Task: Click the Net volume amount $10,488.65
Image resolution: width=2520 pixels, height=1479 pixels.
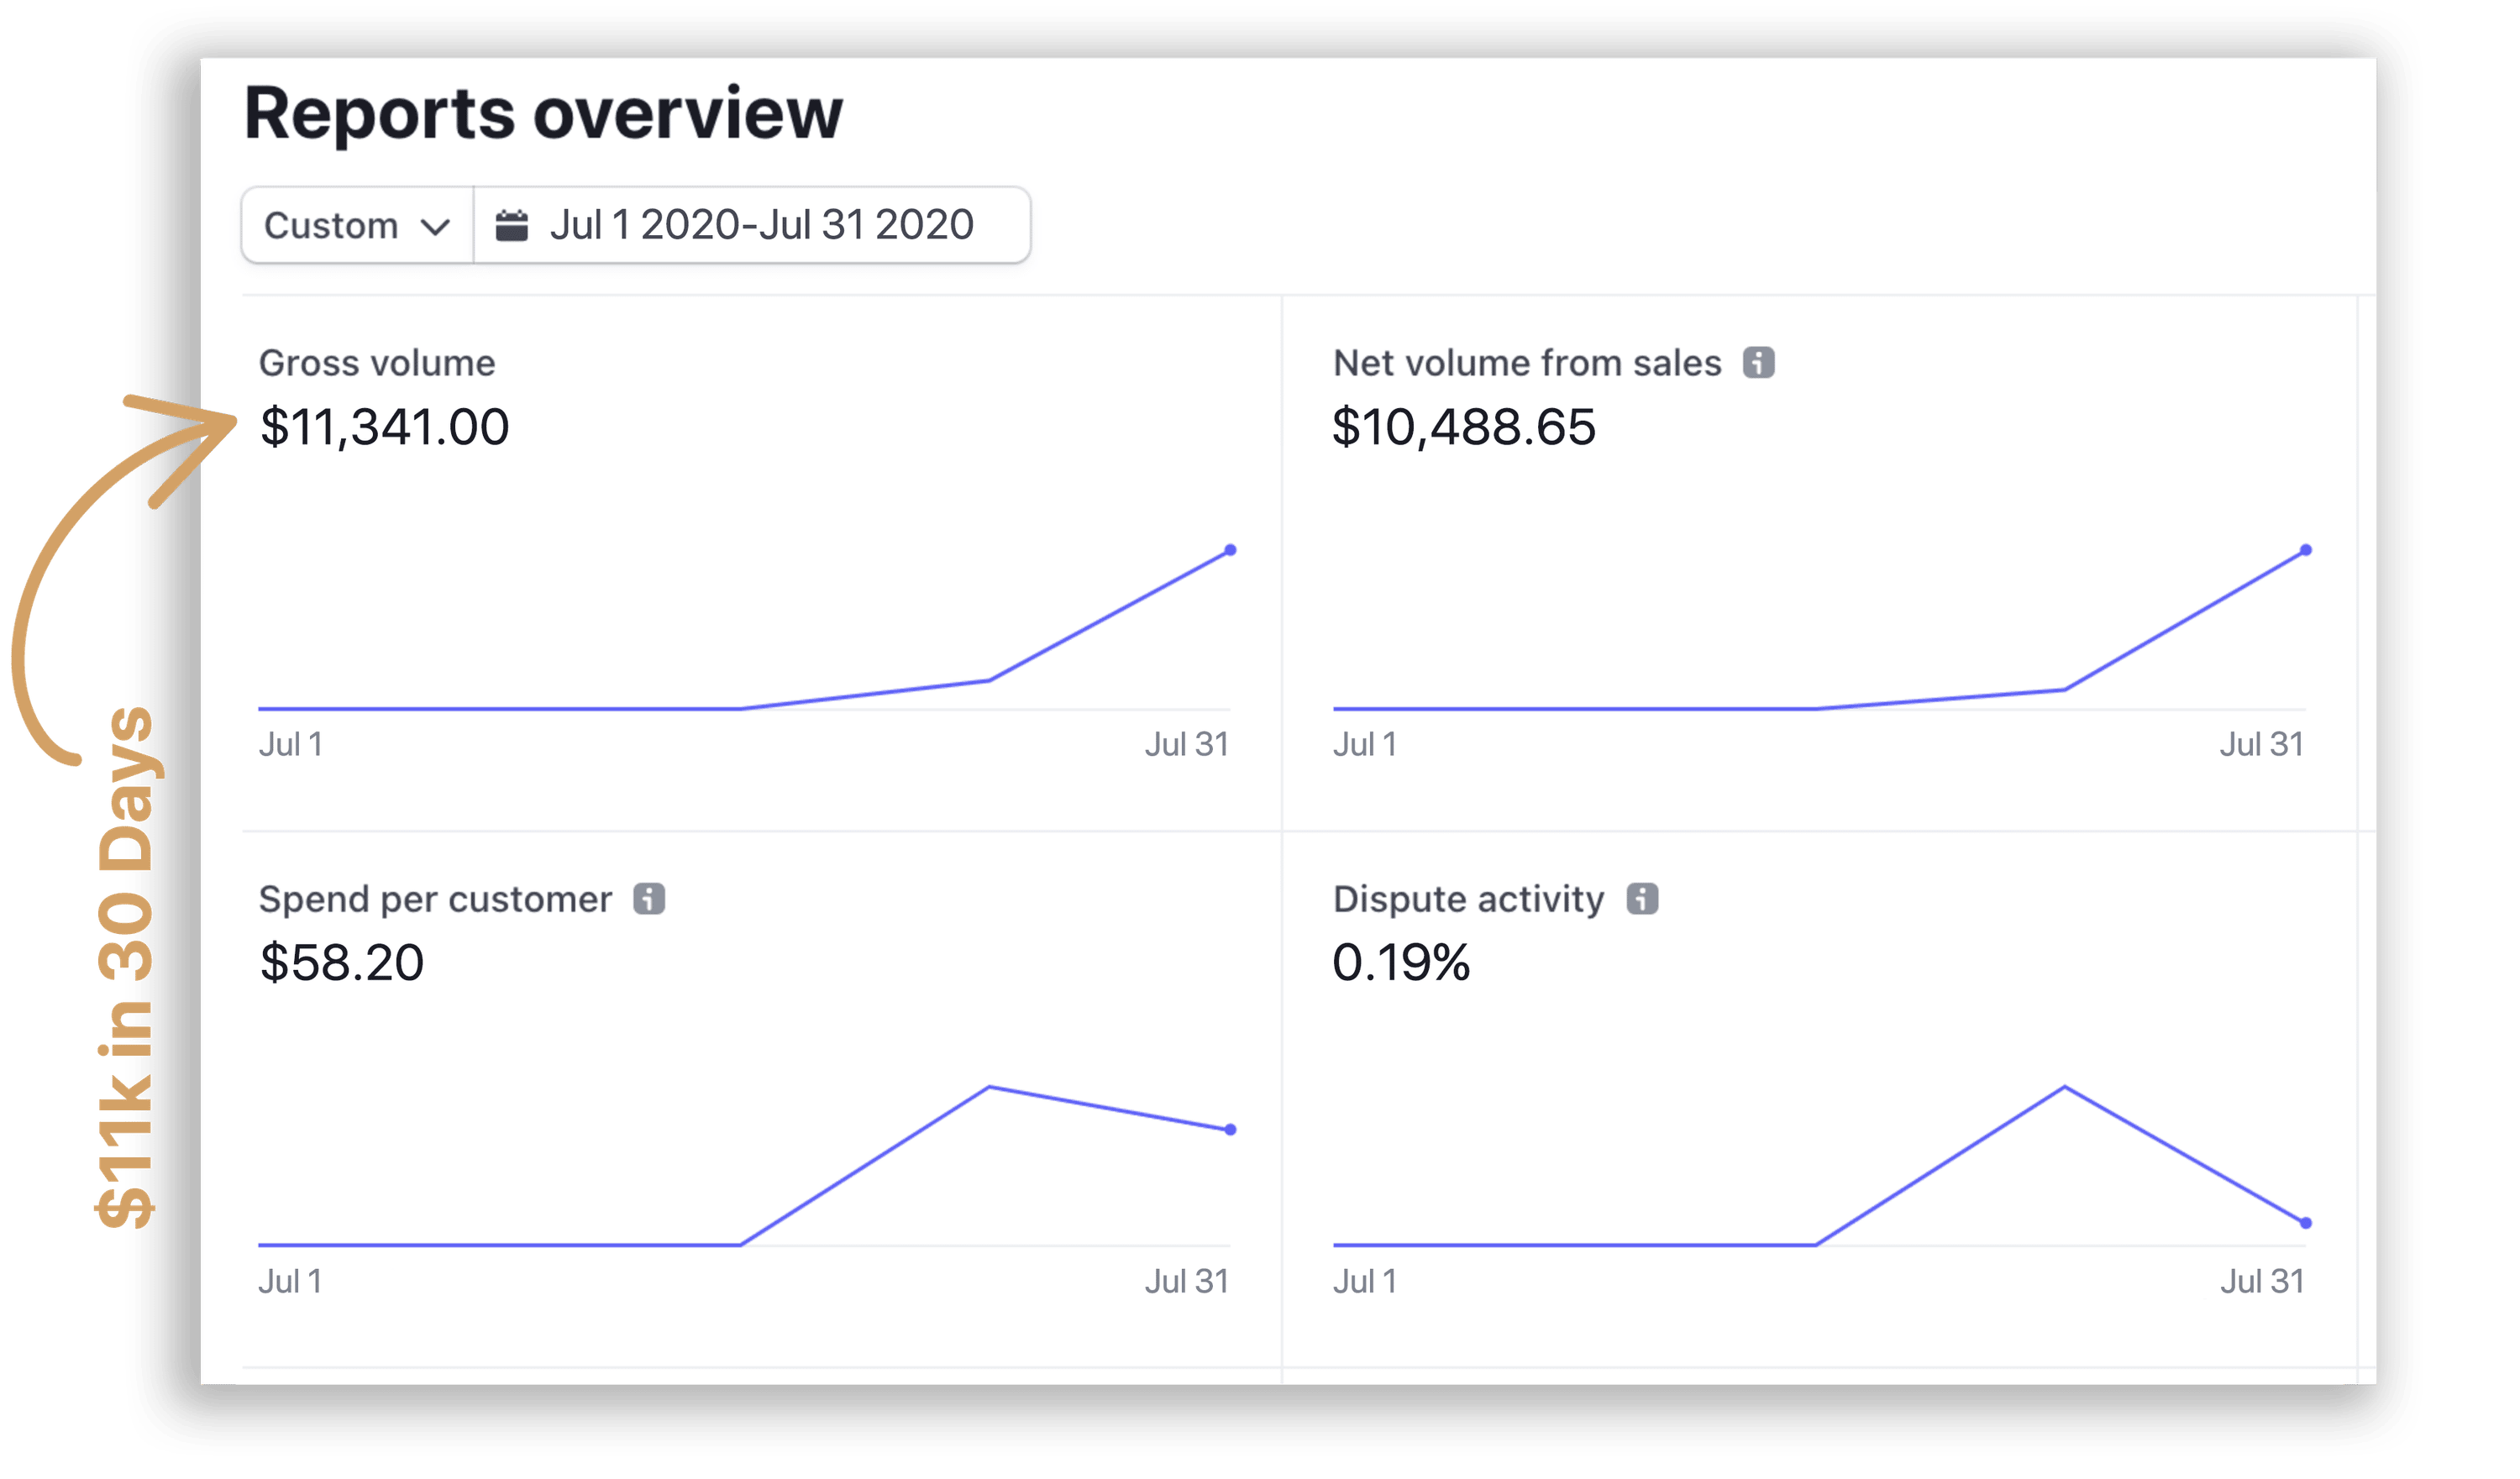Action: tap(1463, 427)
